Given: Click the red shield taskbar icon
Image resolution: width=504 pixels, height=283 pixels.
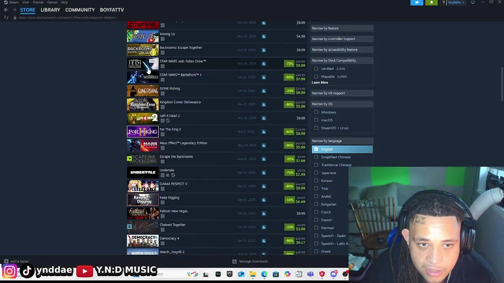Looking at the screenshot, I should [x=322, y=274].
